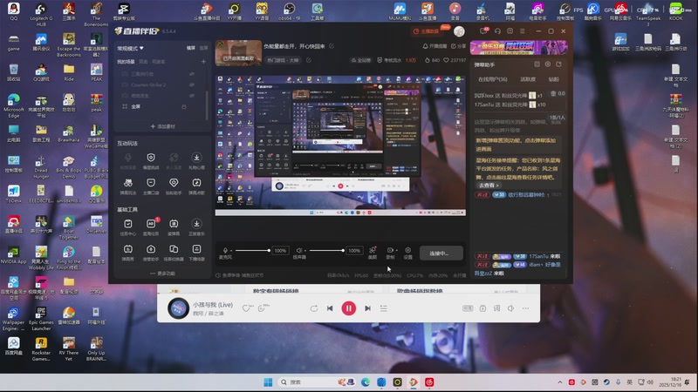The width and height of the screenshot is (698, 392).
Task: Click the stream cover thumbnail
Action: tap(238, 53)
